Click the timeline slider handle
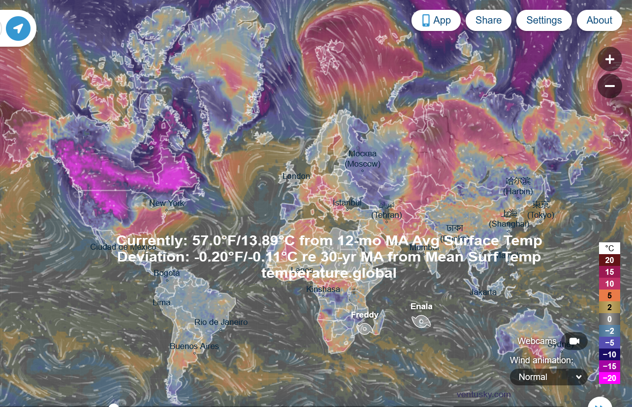632x407 pixels. [x=114, y=406]
